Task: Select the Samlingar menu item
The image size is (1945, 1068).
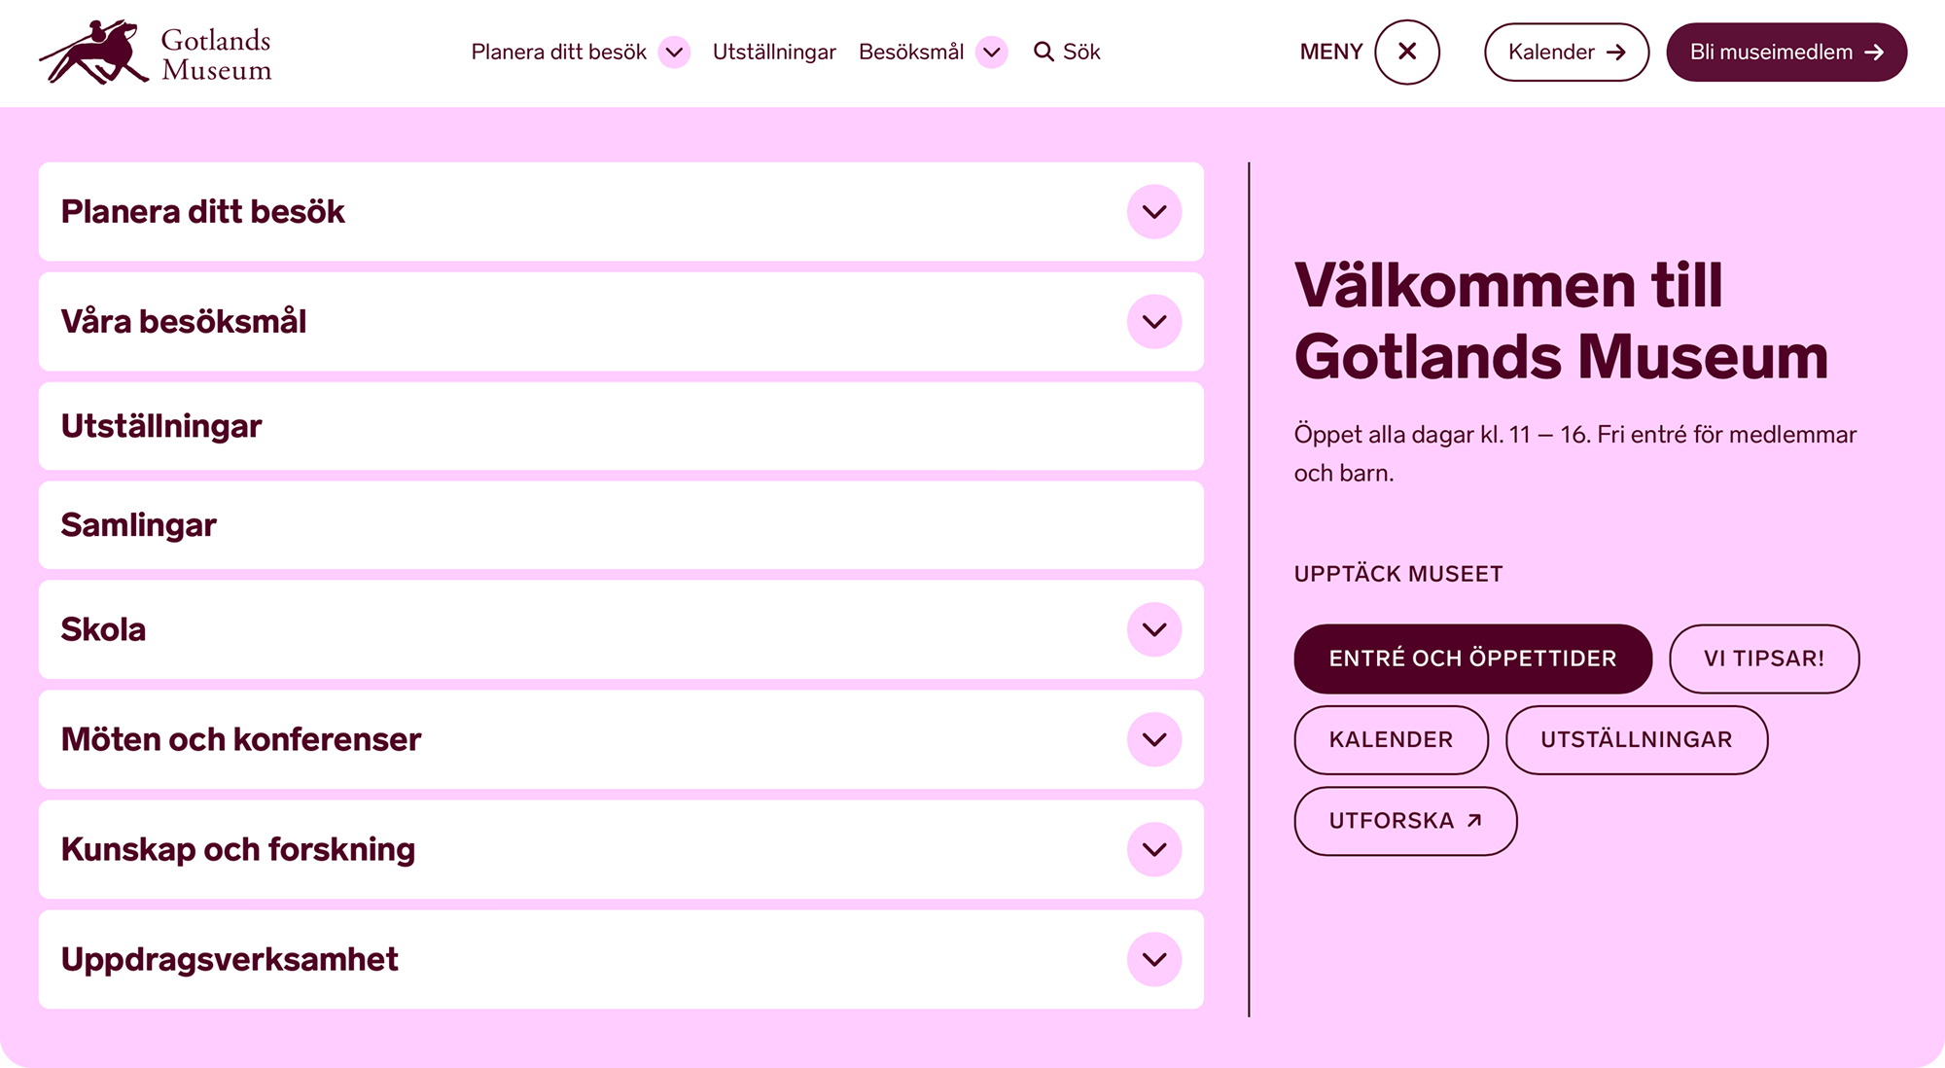Action: 139,525
